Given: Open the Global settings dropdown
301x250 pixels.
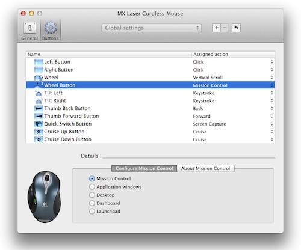Looking at the screenshot, I should (151, 28).
